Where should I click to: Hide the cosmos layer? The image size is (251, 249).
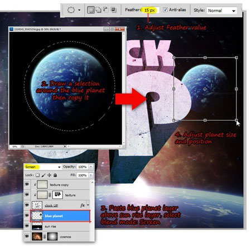click(x=27, y=236)
